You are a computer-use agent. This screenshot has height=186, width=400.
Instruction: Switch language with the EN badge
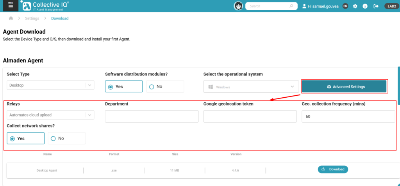(345, 6)
